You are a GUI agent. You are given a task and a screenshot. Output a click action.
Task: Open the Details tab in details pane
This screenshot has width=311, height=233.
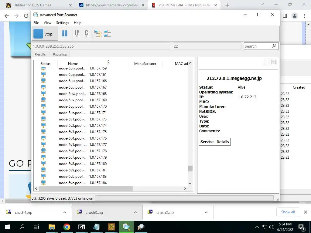pos(223,142)
